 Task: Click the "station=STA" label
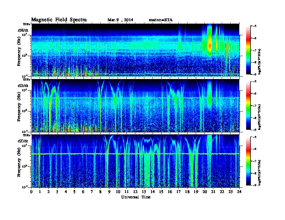pos(161,20)
